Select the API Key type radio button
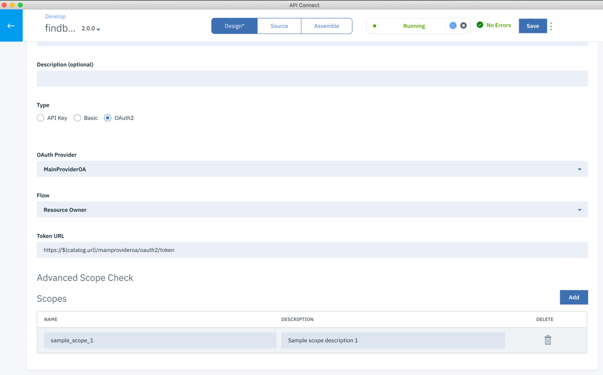Screen dimensions: 603x375 pyautogui.click(x=40, y=118)
